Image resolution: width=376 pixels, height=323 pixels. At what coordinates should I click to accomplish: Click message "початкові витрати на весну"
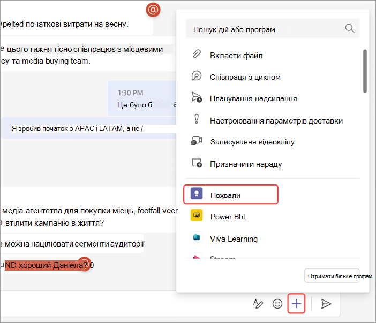[76, 24]
